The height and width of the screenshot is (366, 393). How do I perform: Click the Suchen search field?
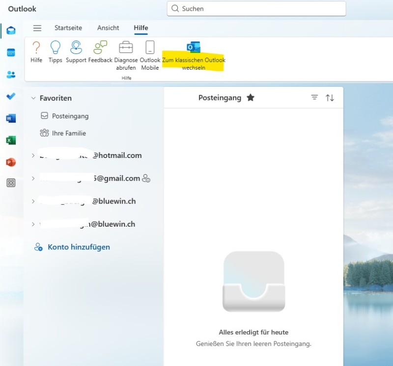point(256,8)
